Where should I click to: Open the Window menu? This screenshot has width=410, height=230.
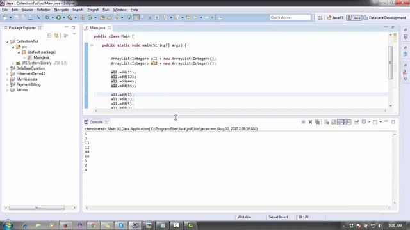(120, 10)
